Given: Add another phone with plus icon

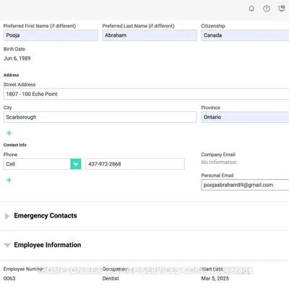Looking at the screenshot, I should point(9,180).
